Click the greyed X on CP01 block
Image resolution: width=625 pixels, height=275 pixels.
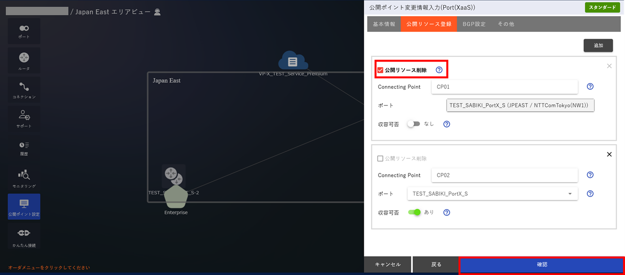[609, 66]
